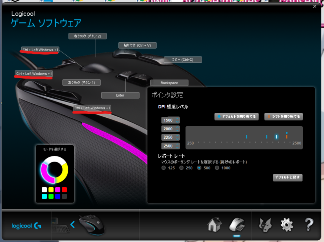Pick the green color swatch
The width and height of the screenshot is (324, 242).
(51, 196)
